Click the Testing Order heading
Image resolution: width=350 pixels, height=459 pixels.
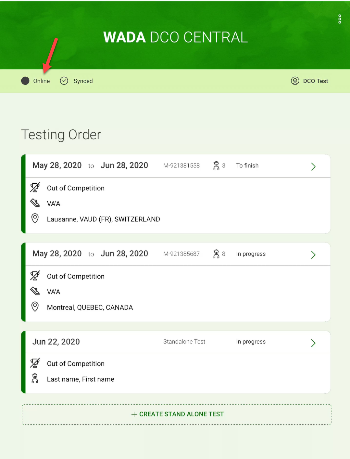click(61, 135)
